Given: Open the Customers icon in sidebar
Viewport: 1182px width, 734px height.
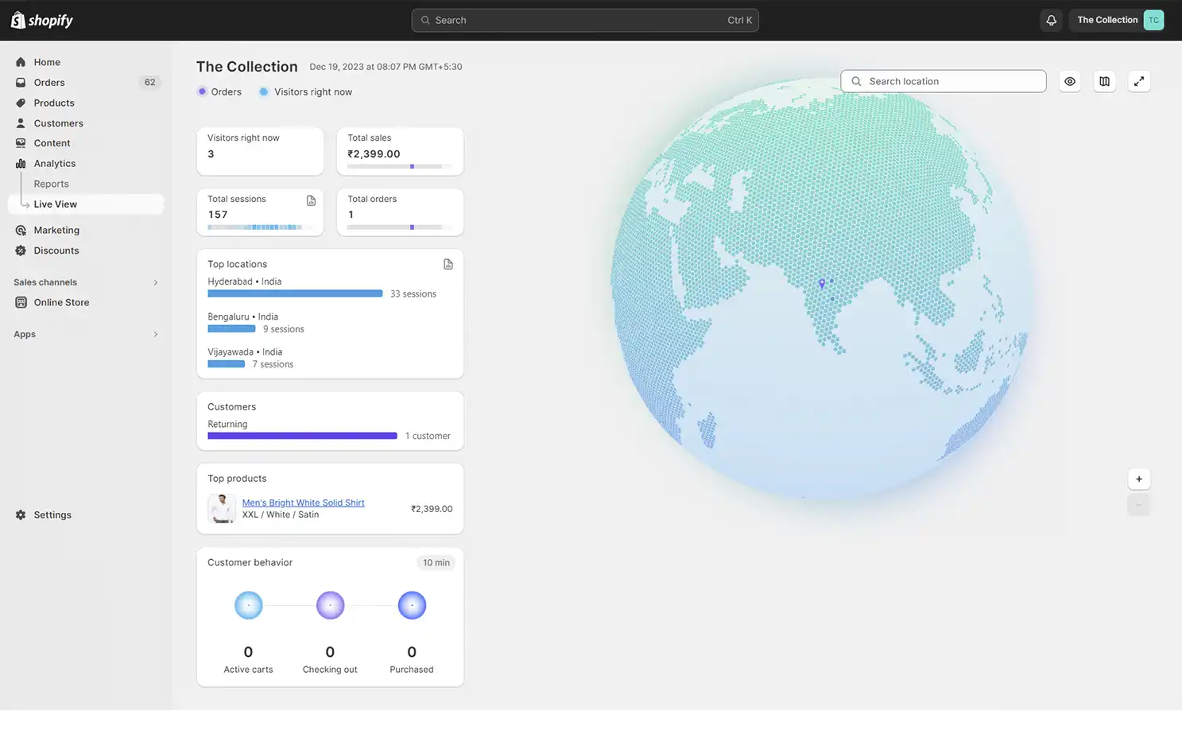Looking at the screenshot, I should (x=20, y=122).
